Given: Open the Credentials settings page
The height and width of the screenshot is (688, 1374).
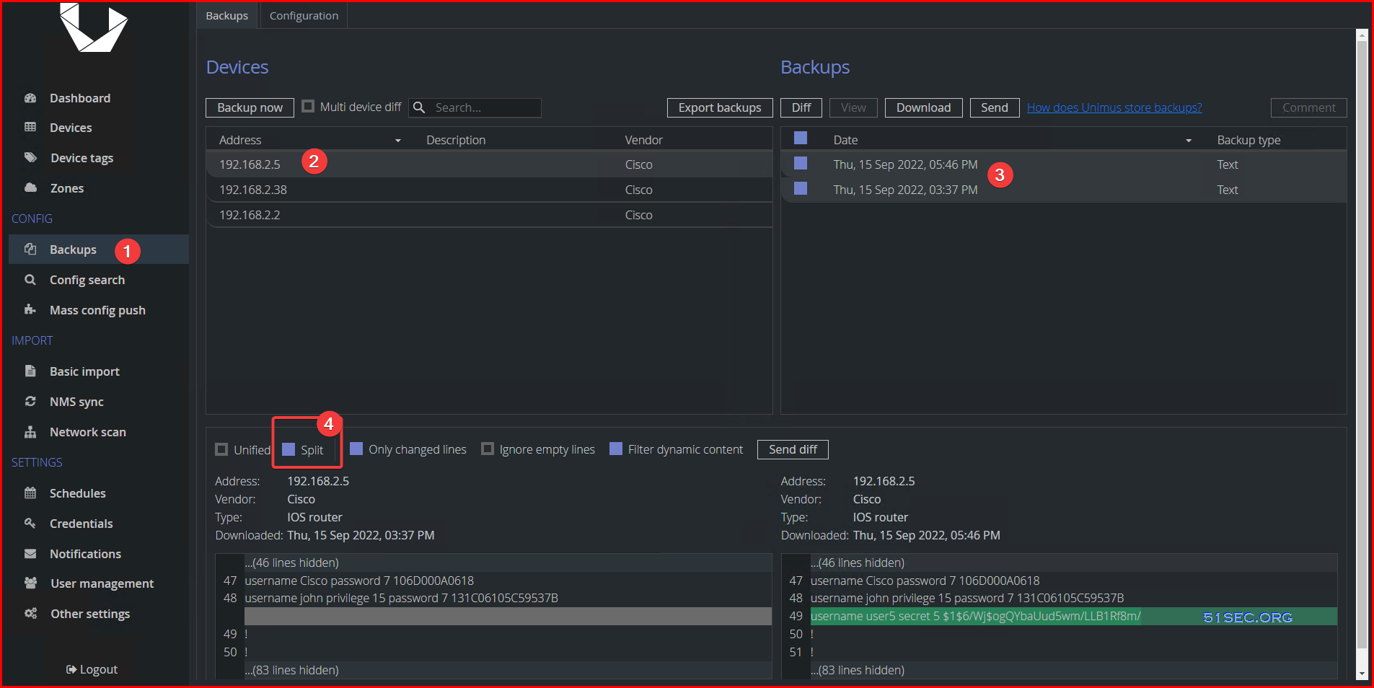Looking at the screenshot, I should click(x=82, y=524).
